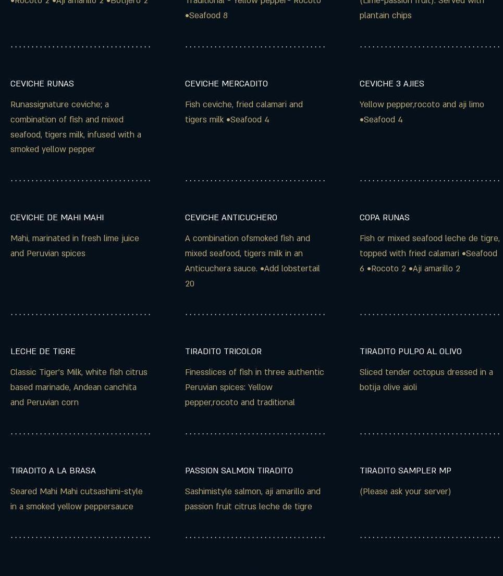This screenshot has height=576, width=503.
Task: Click the Leche de Tigre description paragraph
Action: (x=79, y=387)
